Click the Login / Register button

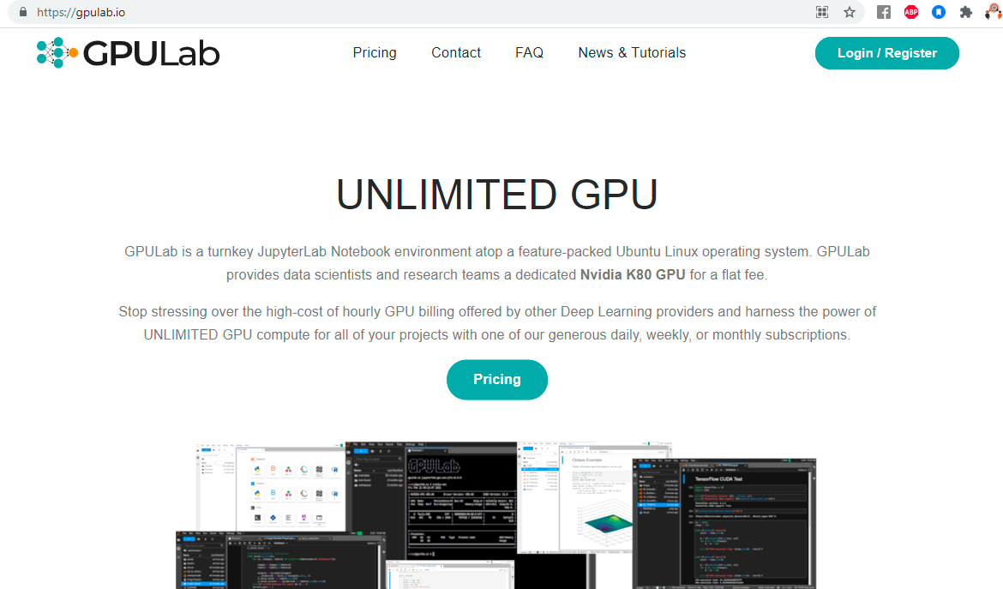(x=886, y=53)
